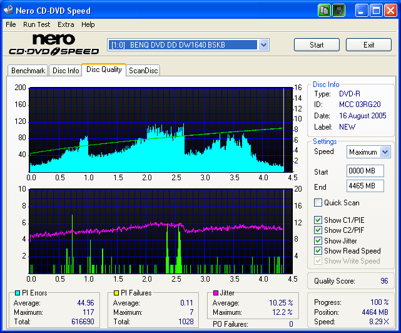
Task: Maximize the Nero CD-DVD Speed window
Action: coord(377,11)
